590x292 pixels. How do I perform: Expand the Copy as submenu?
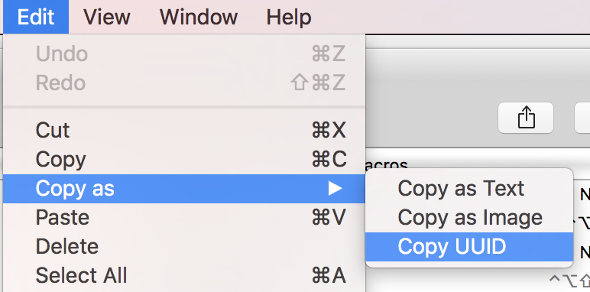click(184, 189)
